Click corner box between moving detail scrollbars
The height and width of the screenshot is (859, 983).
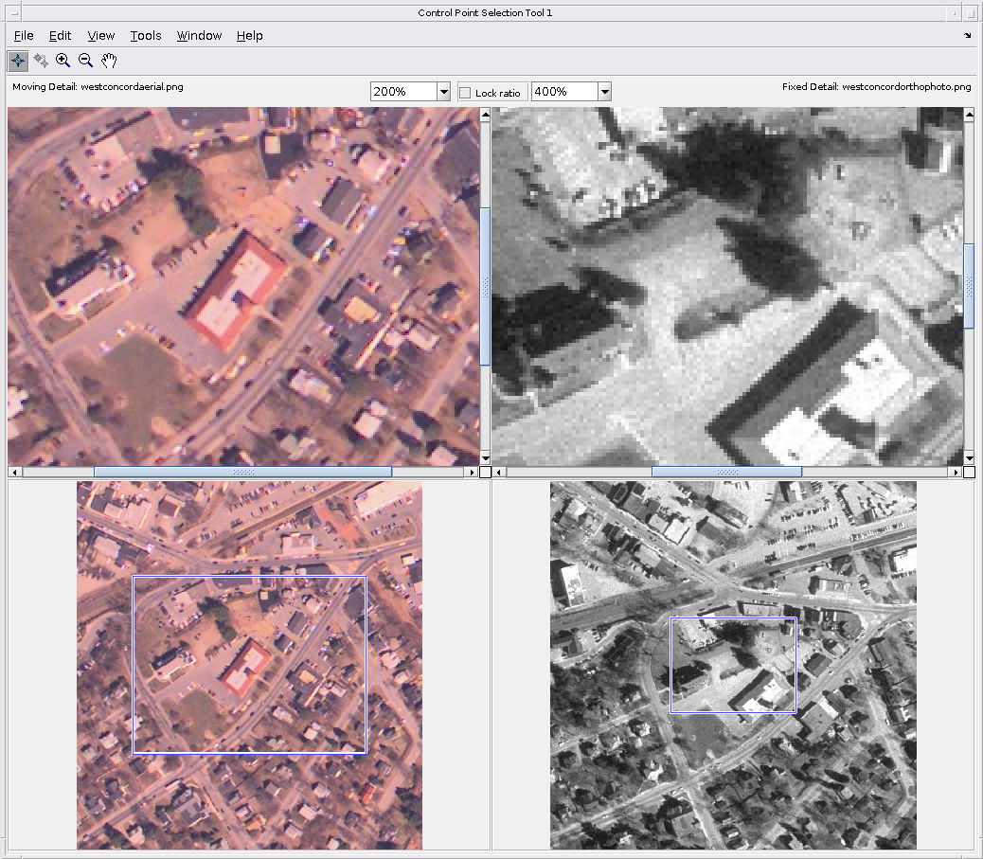(x=485, y=472)
